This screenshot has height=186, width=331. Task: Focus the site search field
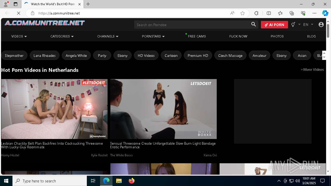pyautogui.click(x=192, y=25)
